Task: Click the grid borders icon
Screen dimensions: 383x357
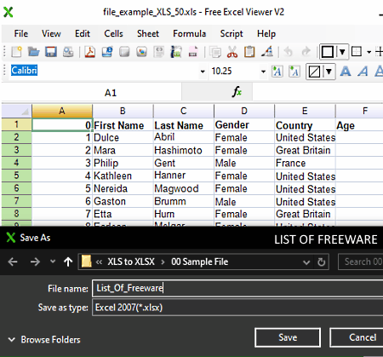Action: 357,52
